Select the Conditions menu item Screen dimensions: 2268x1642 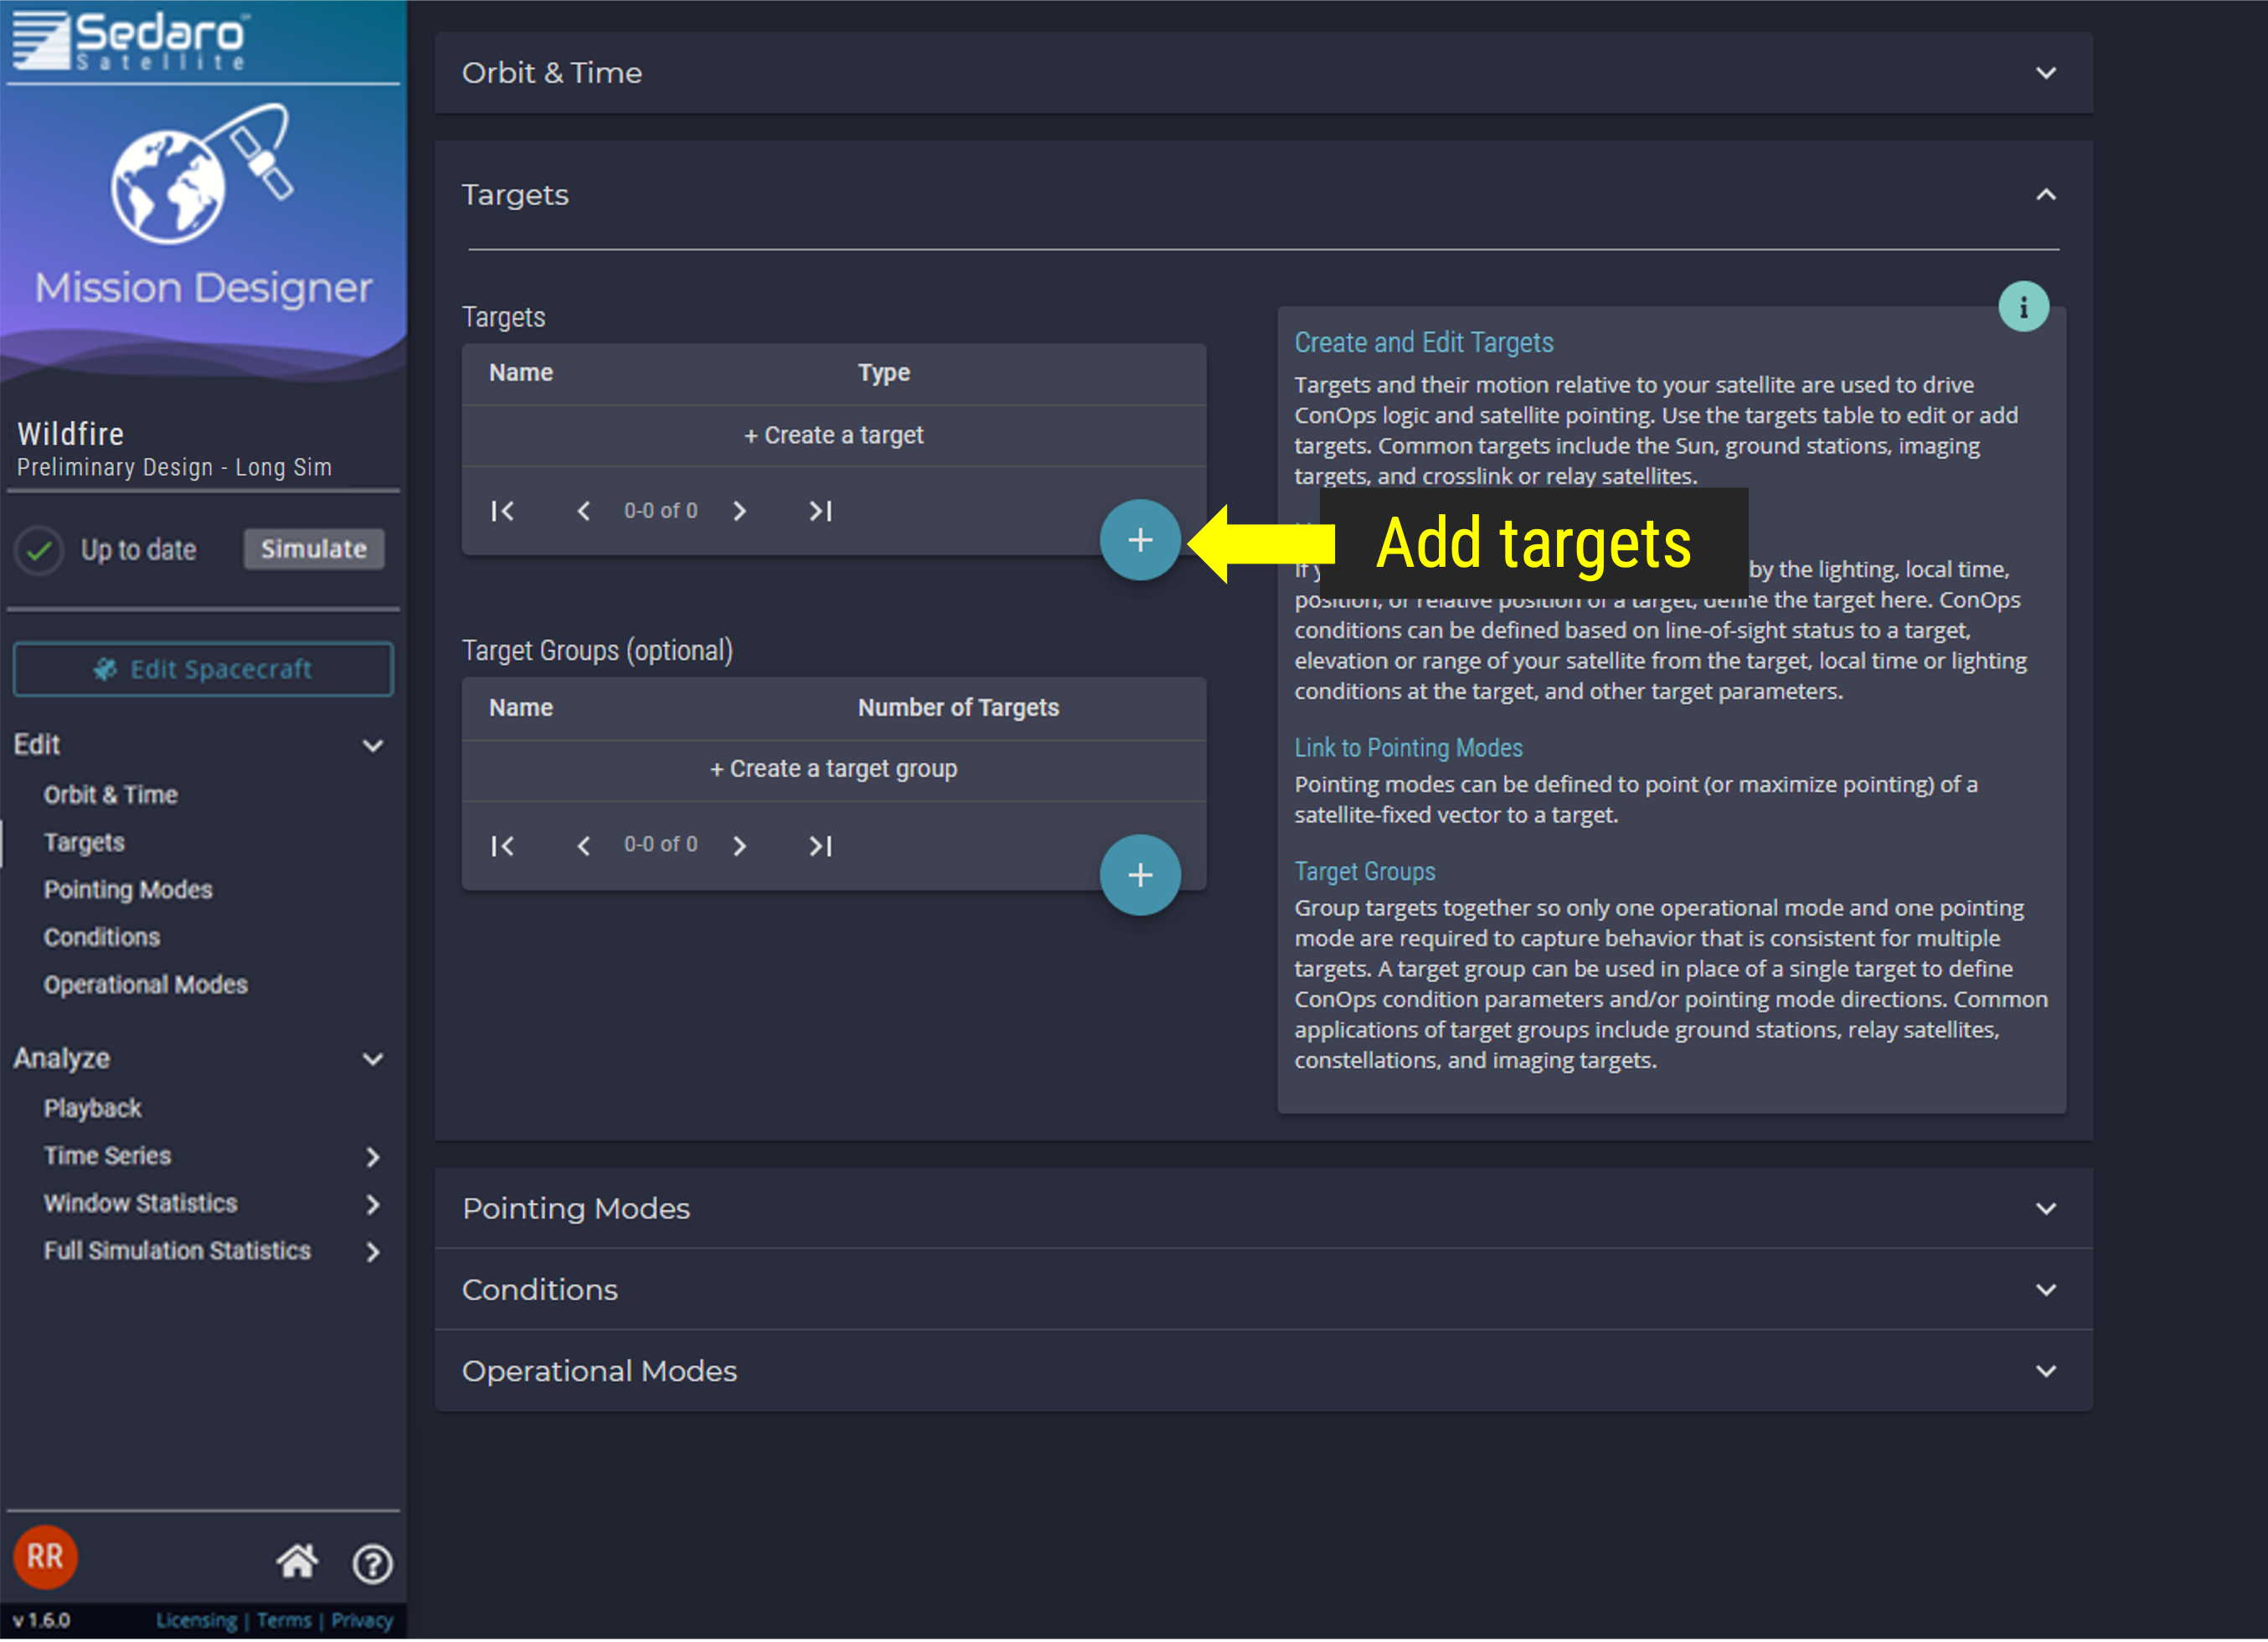coord(101,936)
